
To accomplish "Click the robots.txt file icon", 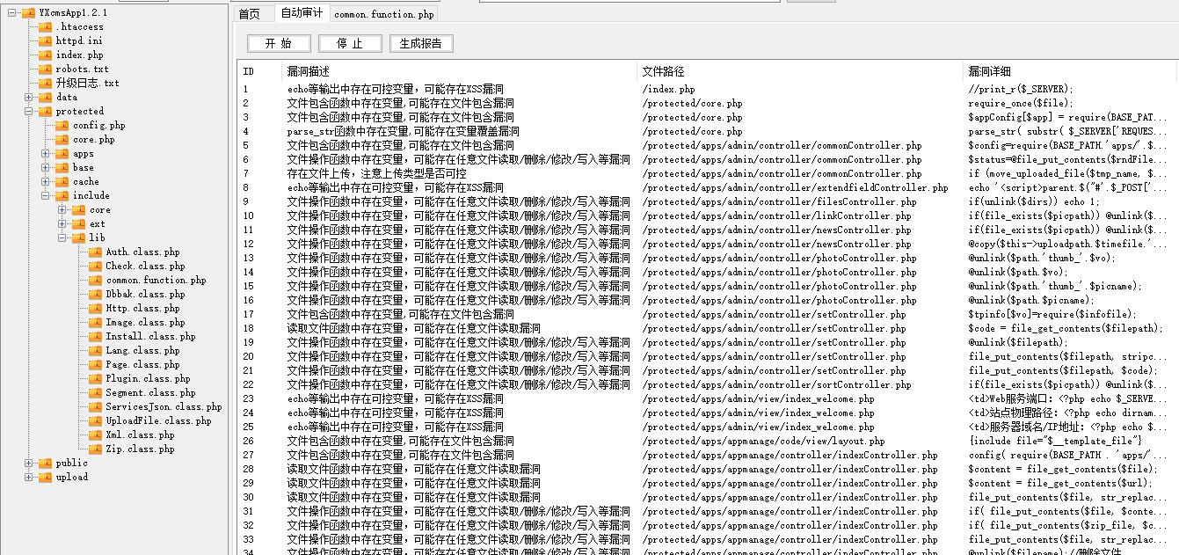I will coord(46,69).
